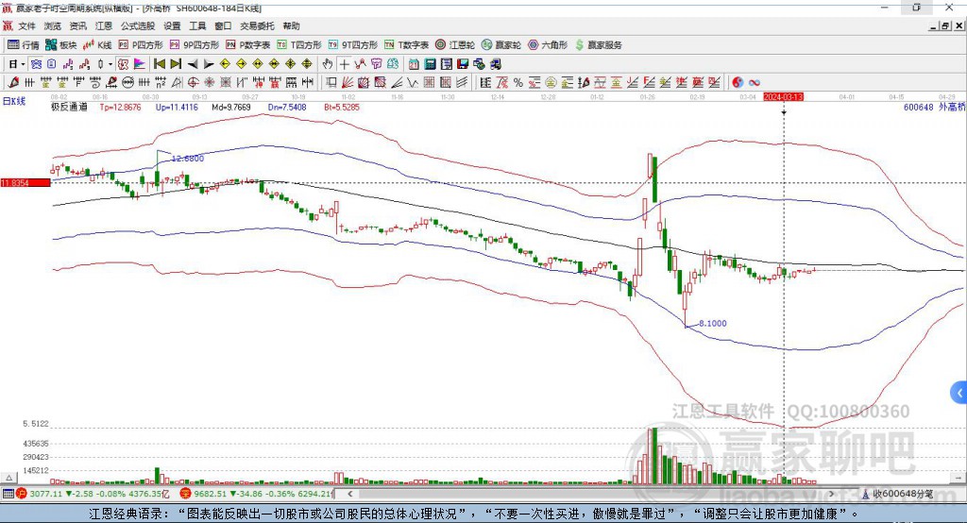
Task: Open the 六角形 hexagon tool
Action: click(x=548, y=45)
